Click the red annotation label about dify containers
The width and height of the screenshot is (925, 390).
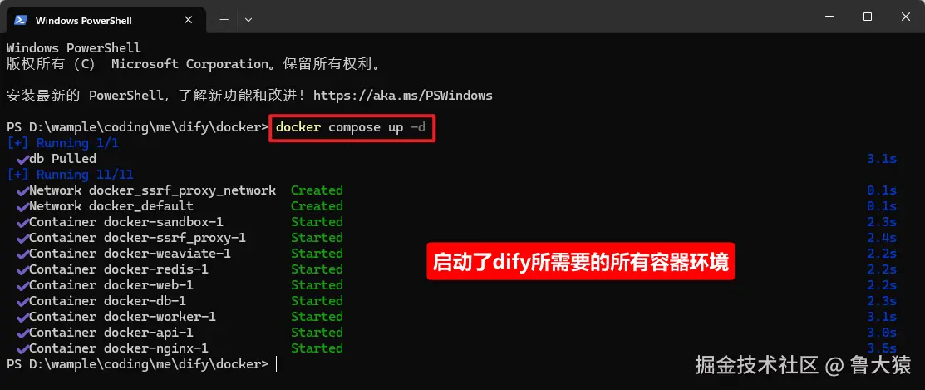tap(580, 261)
